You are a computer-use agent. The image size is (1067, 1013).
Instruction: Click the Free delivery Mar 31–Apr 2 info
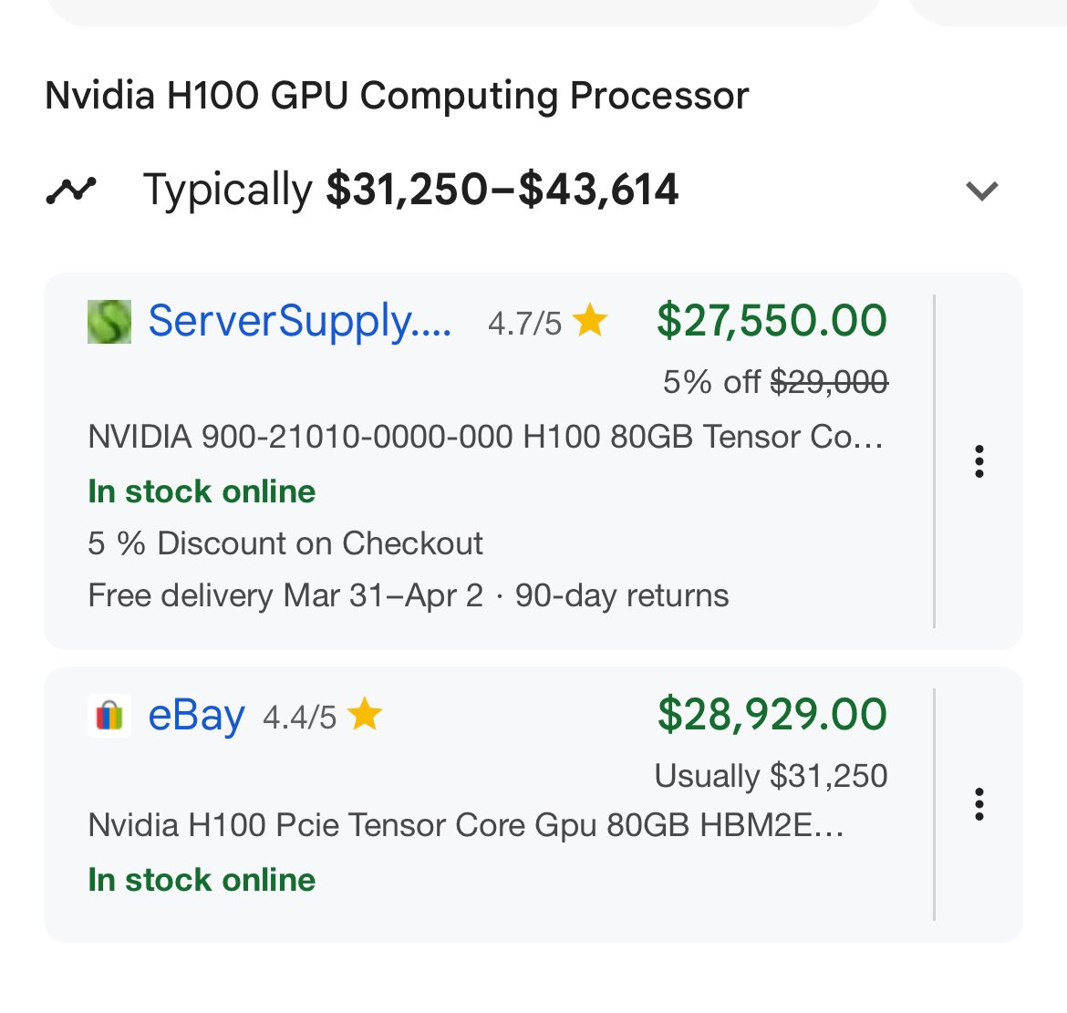[x=285, y=595]
